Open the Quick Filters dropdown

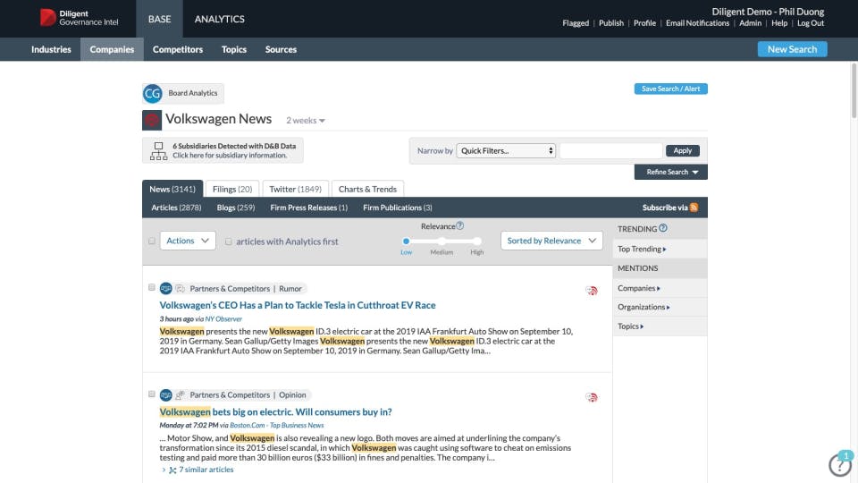click(x=506, y=150)
